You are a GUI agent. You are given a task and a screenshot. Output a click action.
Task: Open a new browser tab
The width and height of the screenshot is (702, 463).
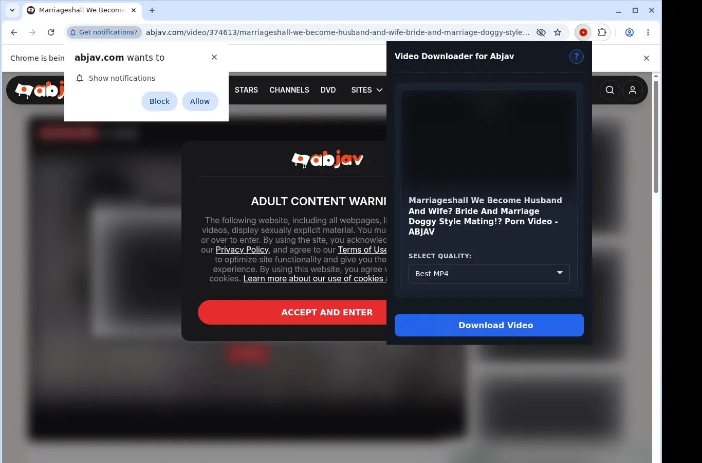tap(152, 10)
